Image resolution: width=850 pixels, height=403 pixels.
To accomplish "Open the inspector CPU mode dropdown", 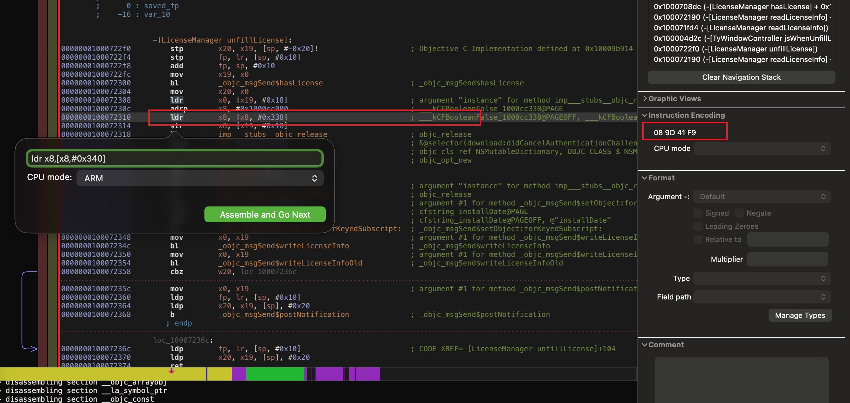I will (762, 148).
